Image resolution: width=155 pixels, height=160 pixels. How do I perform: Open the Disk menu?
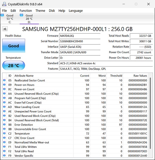52,11
